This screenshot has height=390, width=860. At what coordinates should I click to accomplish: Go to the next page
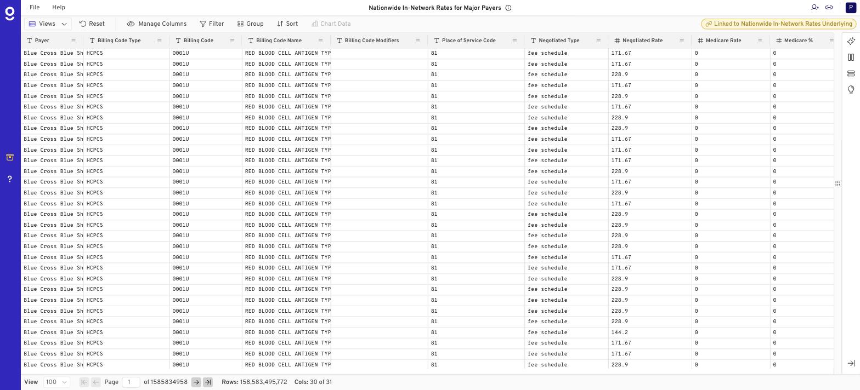pyautogui.click(x=196, y=382)
